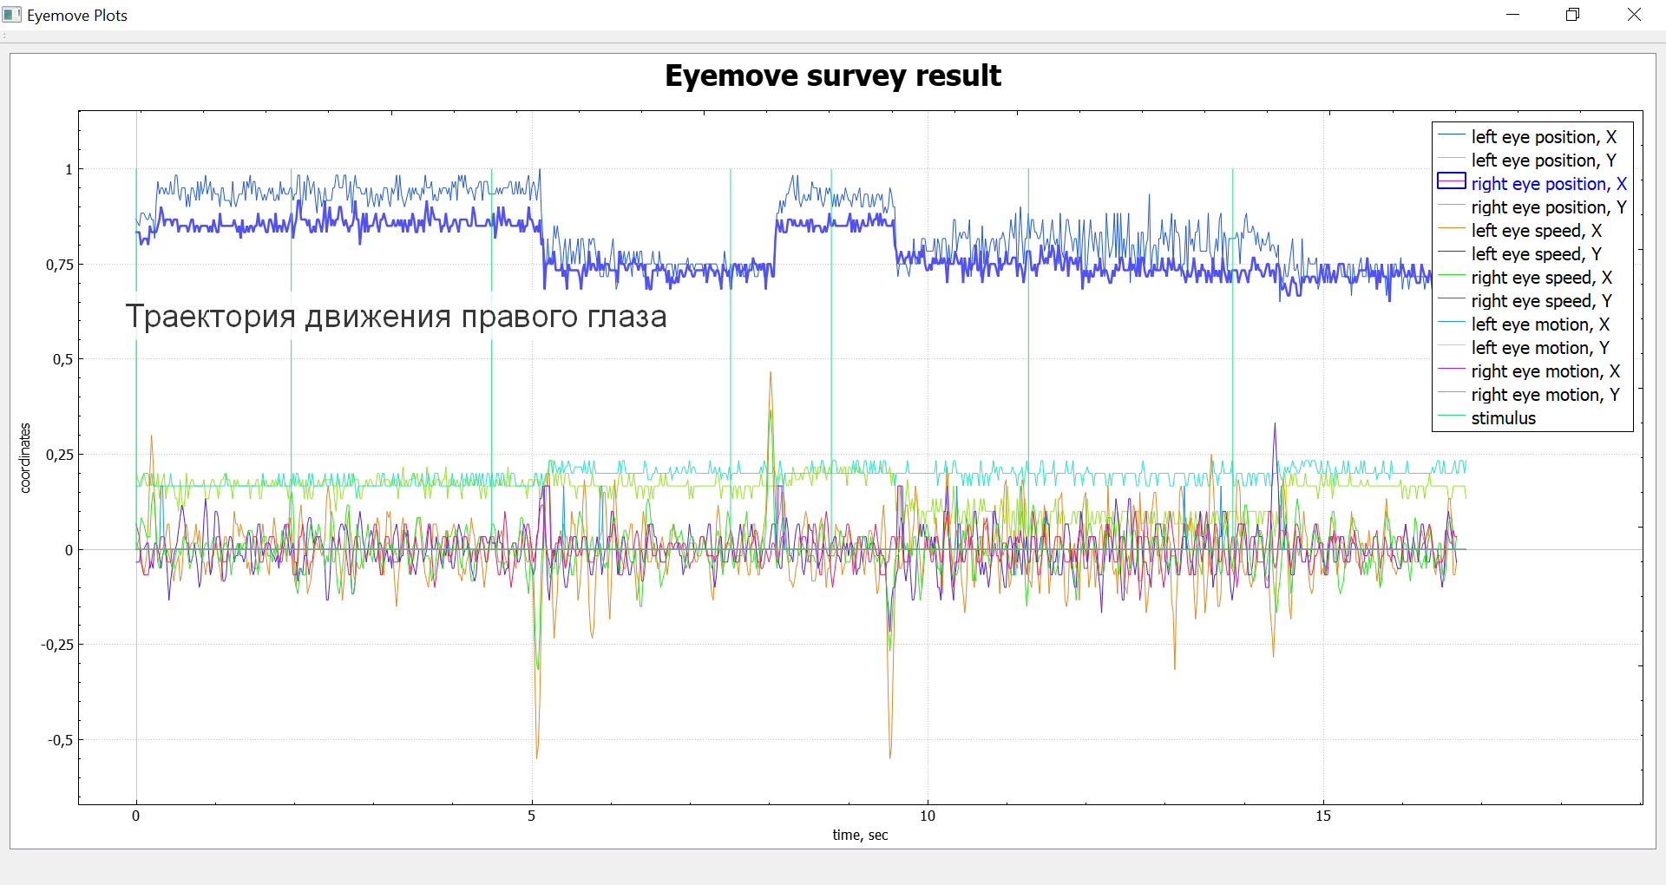Click the orange "left eye speed, X" legend entry
Image resolution: width=1666 pixels, height=885 pixels.
pyautogui.click(x=1536, y=231)
